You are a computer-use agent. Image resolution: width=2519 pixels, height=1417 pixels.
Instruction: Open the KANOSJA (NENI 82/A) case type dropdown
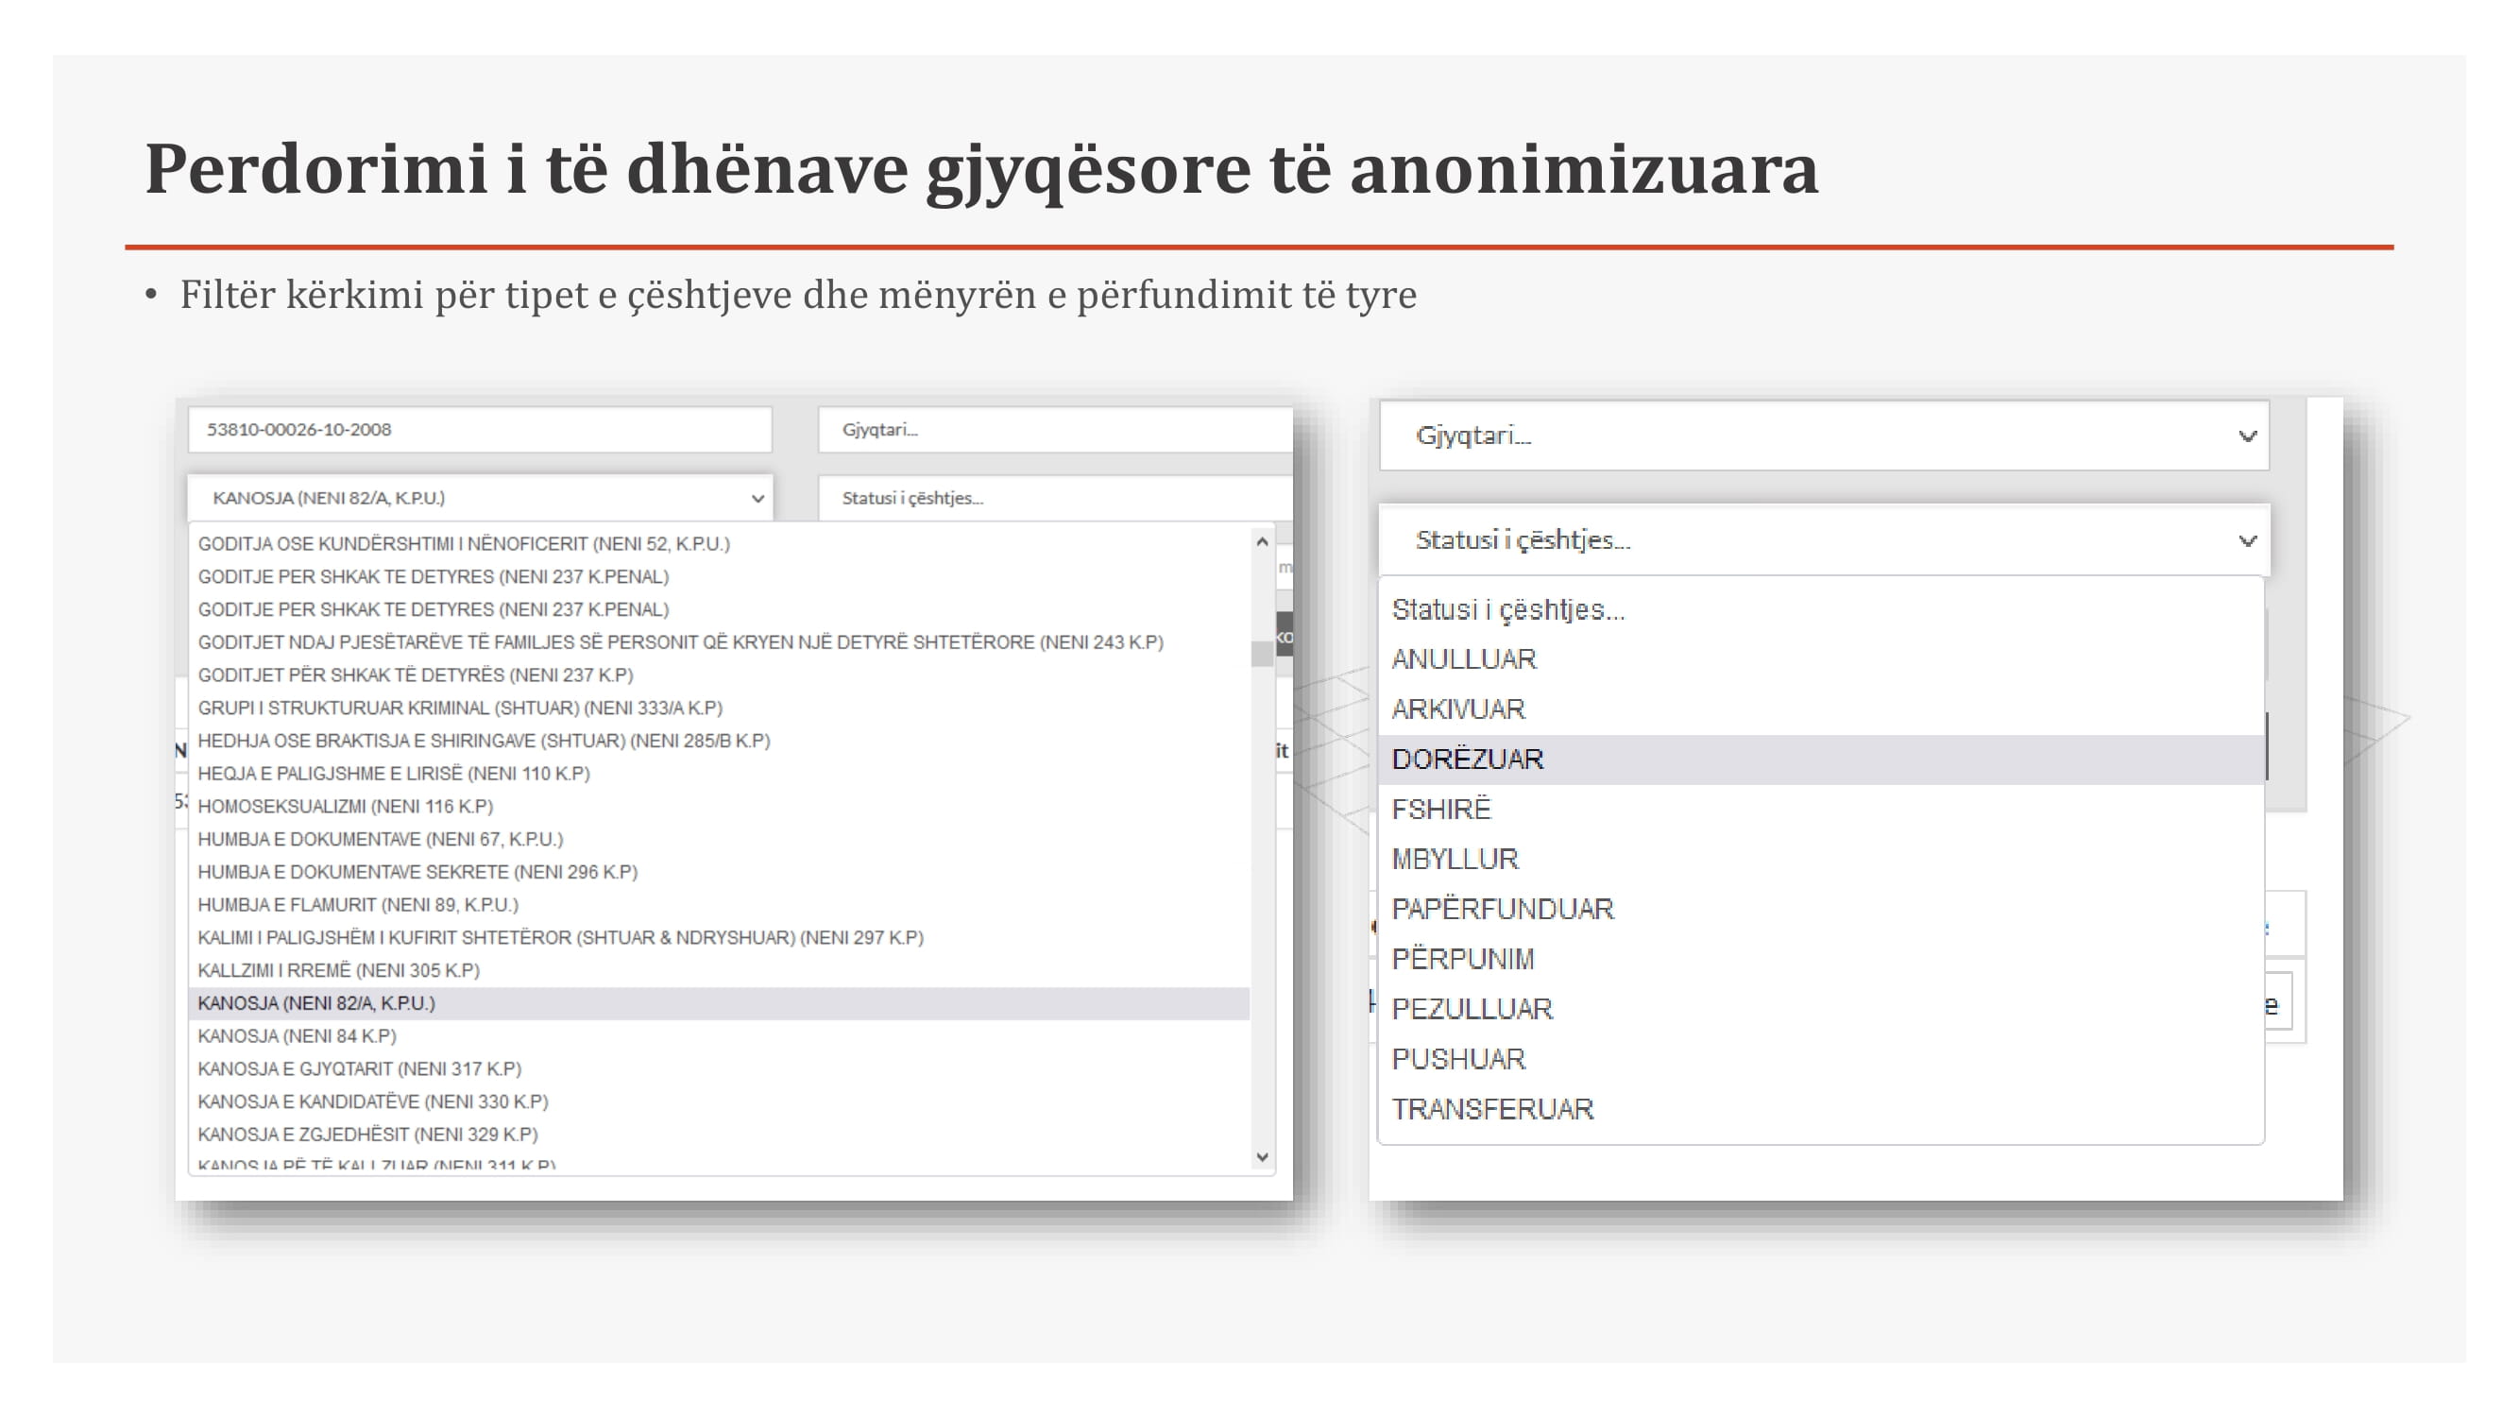pyautogui.click(x=479, y=498)
